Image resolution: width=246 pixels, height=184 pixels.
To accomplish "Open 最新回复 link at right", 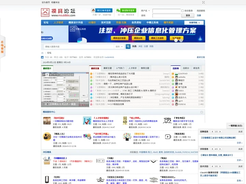I will [x=201, y=57].
